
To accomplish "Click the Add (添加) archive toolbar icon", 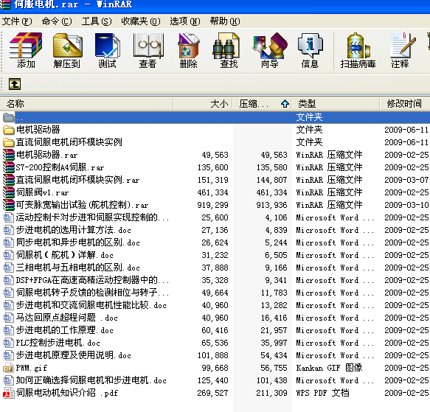I will pyautogui.click(x=26, y=46).
